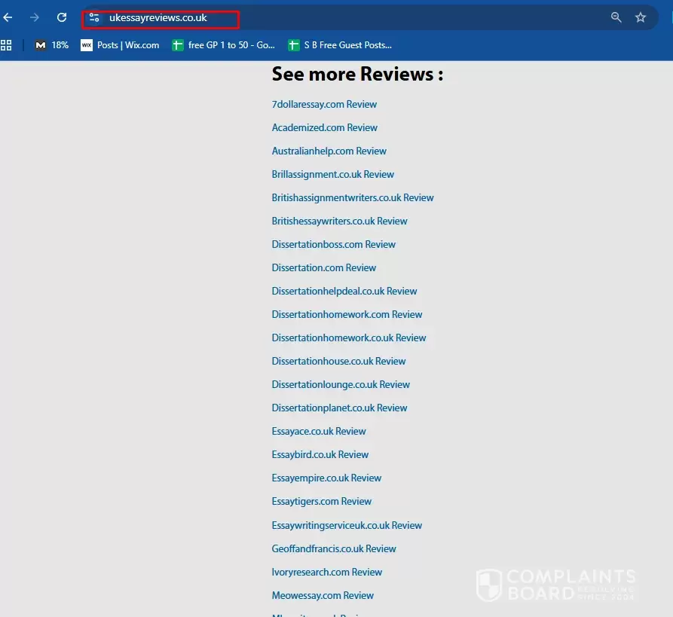Open Dissertationboss.com Review link
Image resolution: width=673 pixels, height=617 pixels.
[333, 245]
